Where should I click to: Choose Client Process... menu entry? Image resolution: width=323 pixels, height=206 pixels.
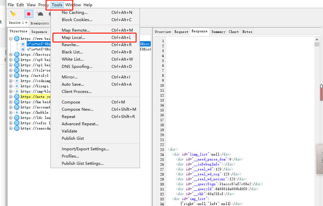[95, 92]
